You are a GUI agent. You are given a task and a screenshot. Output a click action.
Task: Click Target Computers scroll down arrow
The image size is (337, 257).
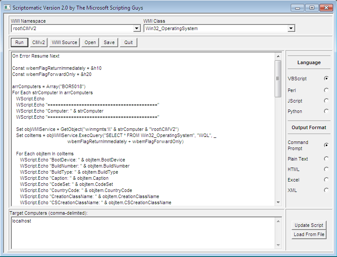pos(278,245)
